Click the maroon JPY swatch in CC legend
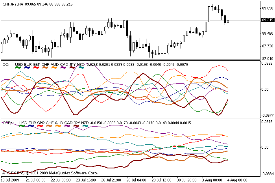The image size is (275, 183). click(x=72, y=68)
